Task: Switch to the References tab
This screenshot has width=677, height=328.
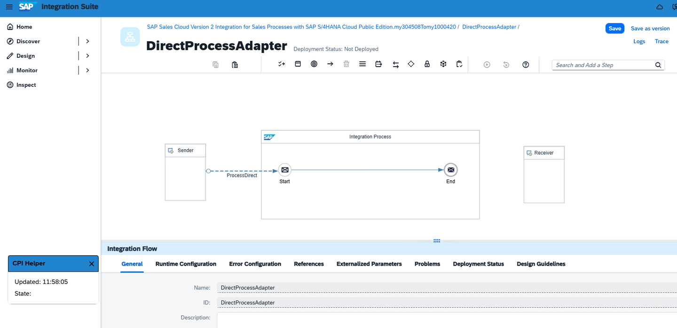Action: pyautogui.click(x=309, y=264)
